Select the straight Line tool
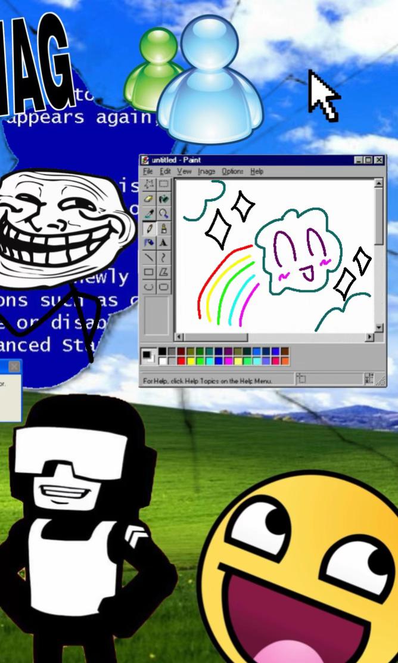The width and height of the screenshot is (398, 663). [x=150, y=258]
